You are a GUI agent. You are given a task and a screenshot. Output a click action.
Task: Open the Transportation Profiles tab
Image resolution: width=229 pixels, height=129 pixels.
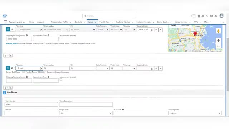pyautogui.click(x=60, y=22)
